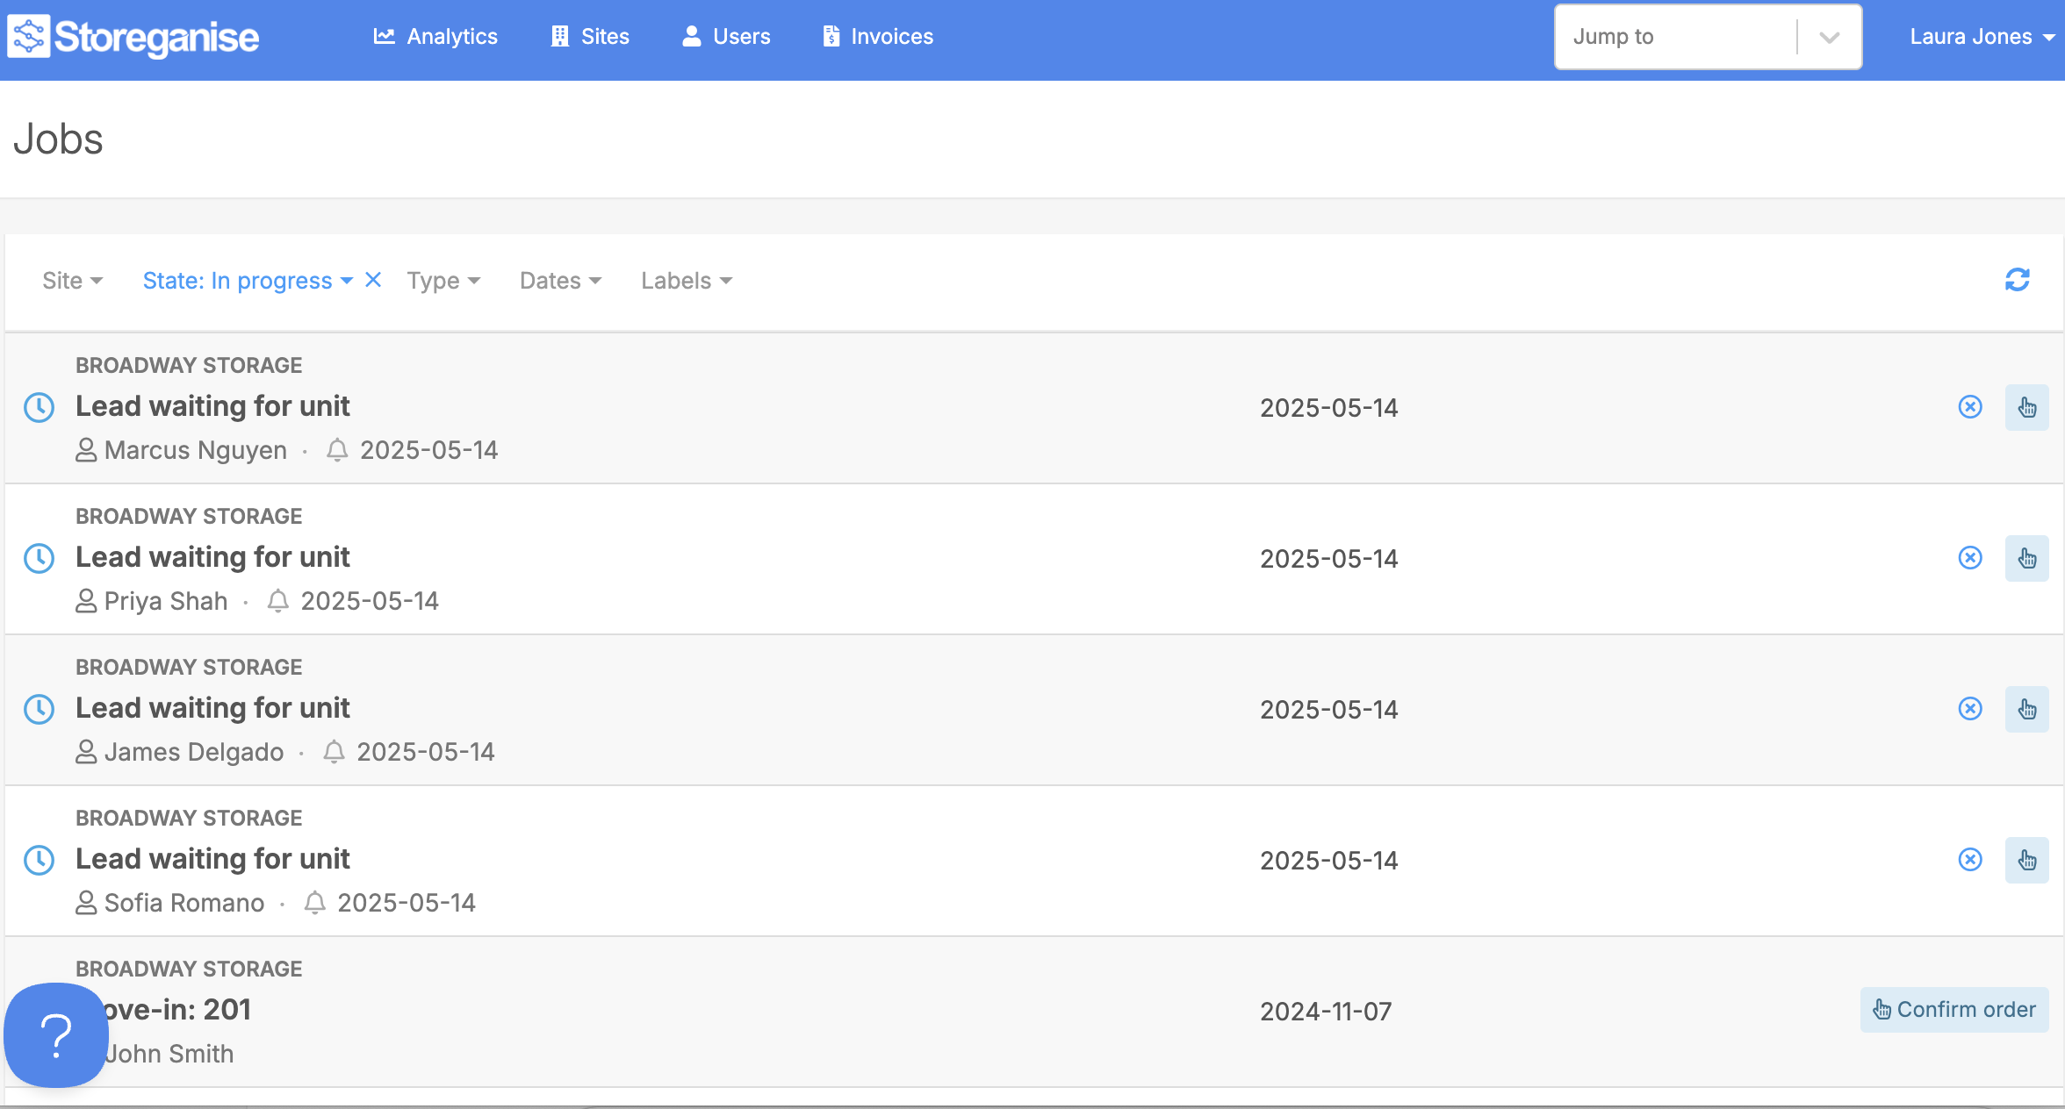The height and width of the screenshot is (1109, 2065).
Task: Open Priya Shah's Lead waiting for unit job
Action: tap(212, 557)
